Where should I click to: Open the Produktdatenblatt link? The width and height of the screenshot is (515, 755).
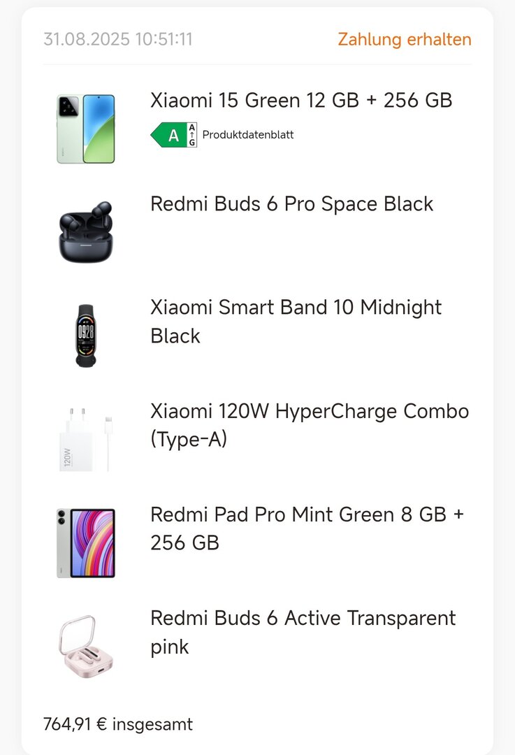click(248, 135)
